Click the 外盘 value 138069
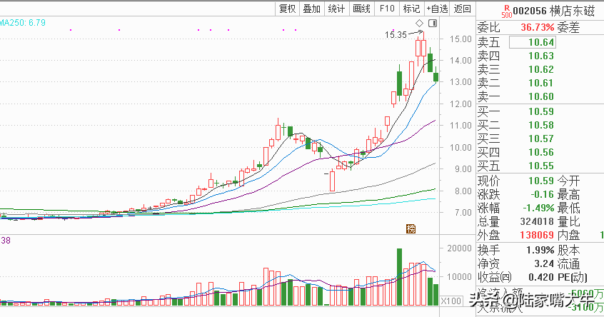The width and height of the screenshot is (604, 317). (x=537, y=235)
